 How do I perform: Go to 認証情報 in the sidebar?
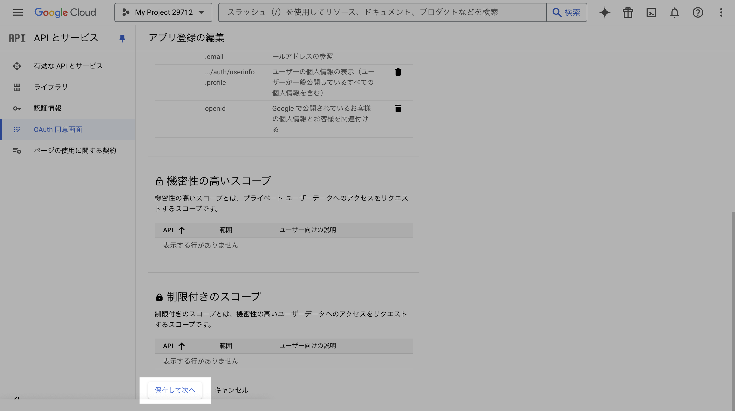48,108
